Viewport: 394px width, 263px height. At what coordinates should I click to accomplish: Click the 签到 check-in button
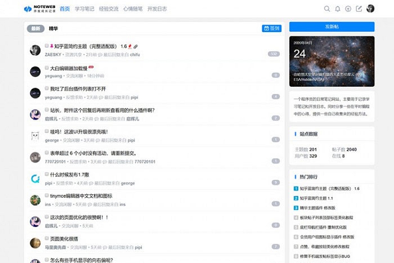pos(271,28)
